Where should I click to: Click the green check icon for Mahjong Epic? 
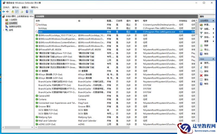pyautogui.click(x=37, y=117)
